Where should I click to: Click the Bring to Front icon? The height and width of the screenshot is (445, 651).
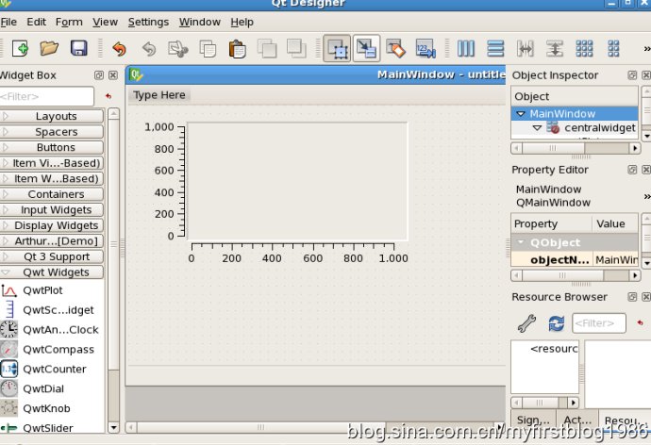[x=267, y=48]
